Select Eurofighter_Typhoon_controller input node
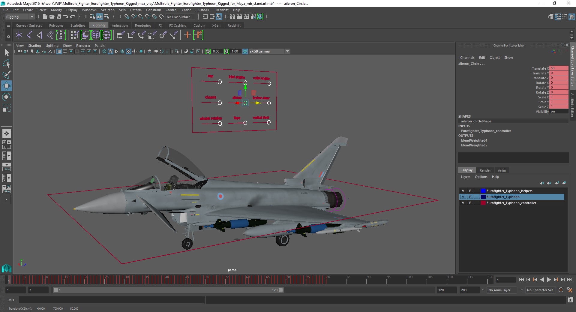Image resolution: width=576 pixels, height=312 pixels. pyautogui.click(x=486, y=131)
